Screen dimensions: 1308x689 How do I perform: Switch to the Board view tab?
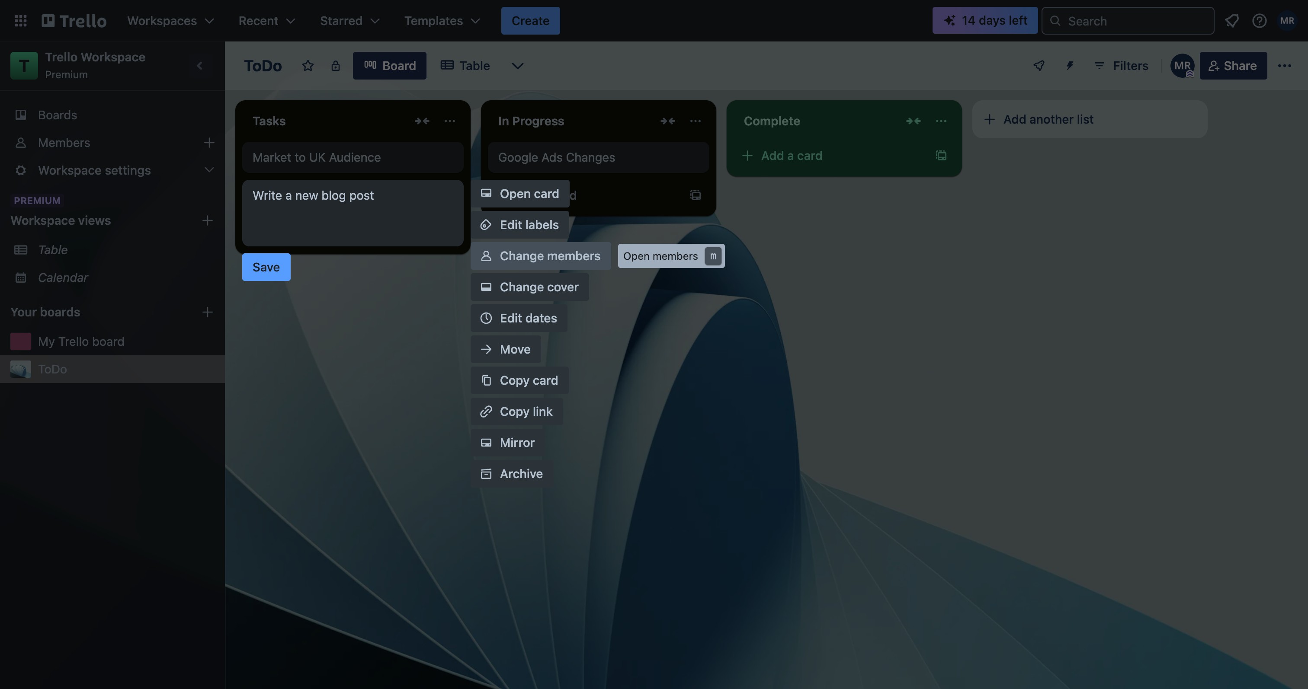click(389, 65)
